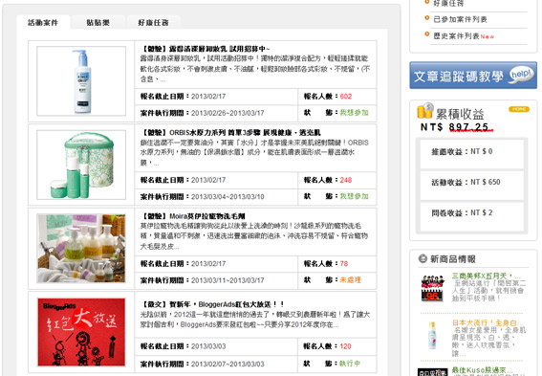Viewport: 542px width, 376px height.
Task: Open the 賀新年 BloggerAds紅包大放送 title
Action: pyautogui.click(x=212, y=304)
